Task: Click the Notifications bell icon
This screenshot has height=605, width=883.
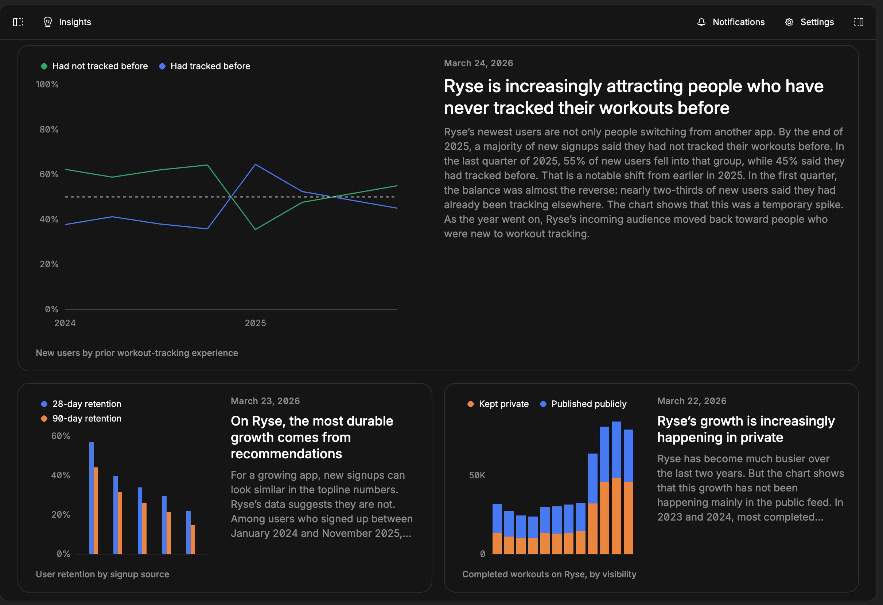Action: coord(701,22)
